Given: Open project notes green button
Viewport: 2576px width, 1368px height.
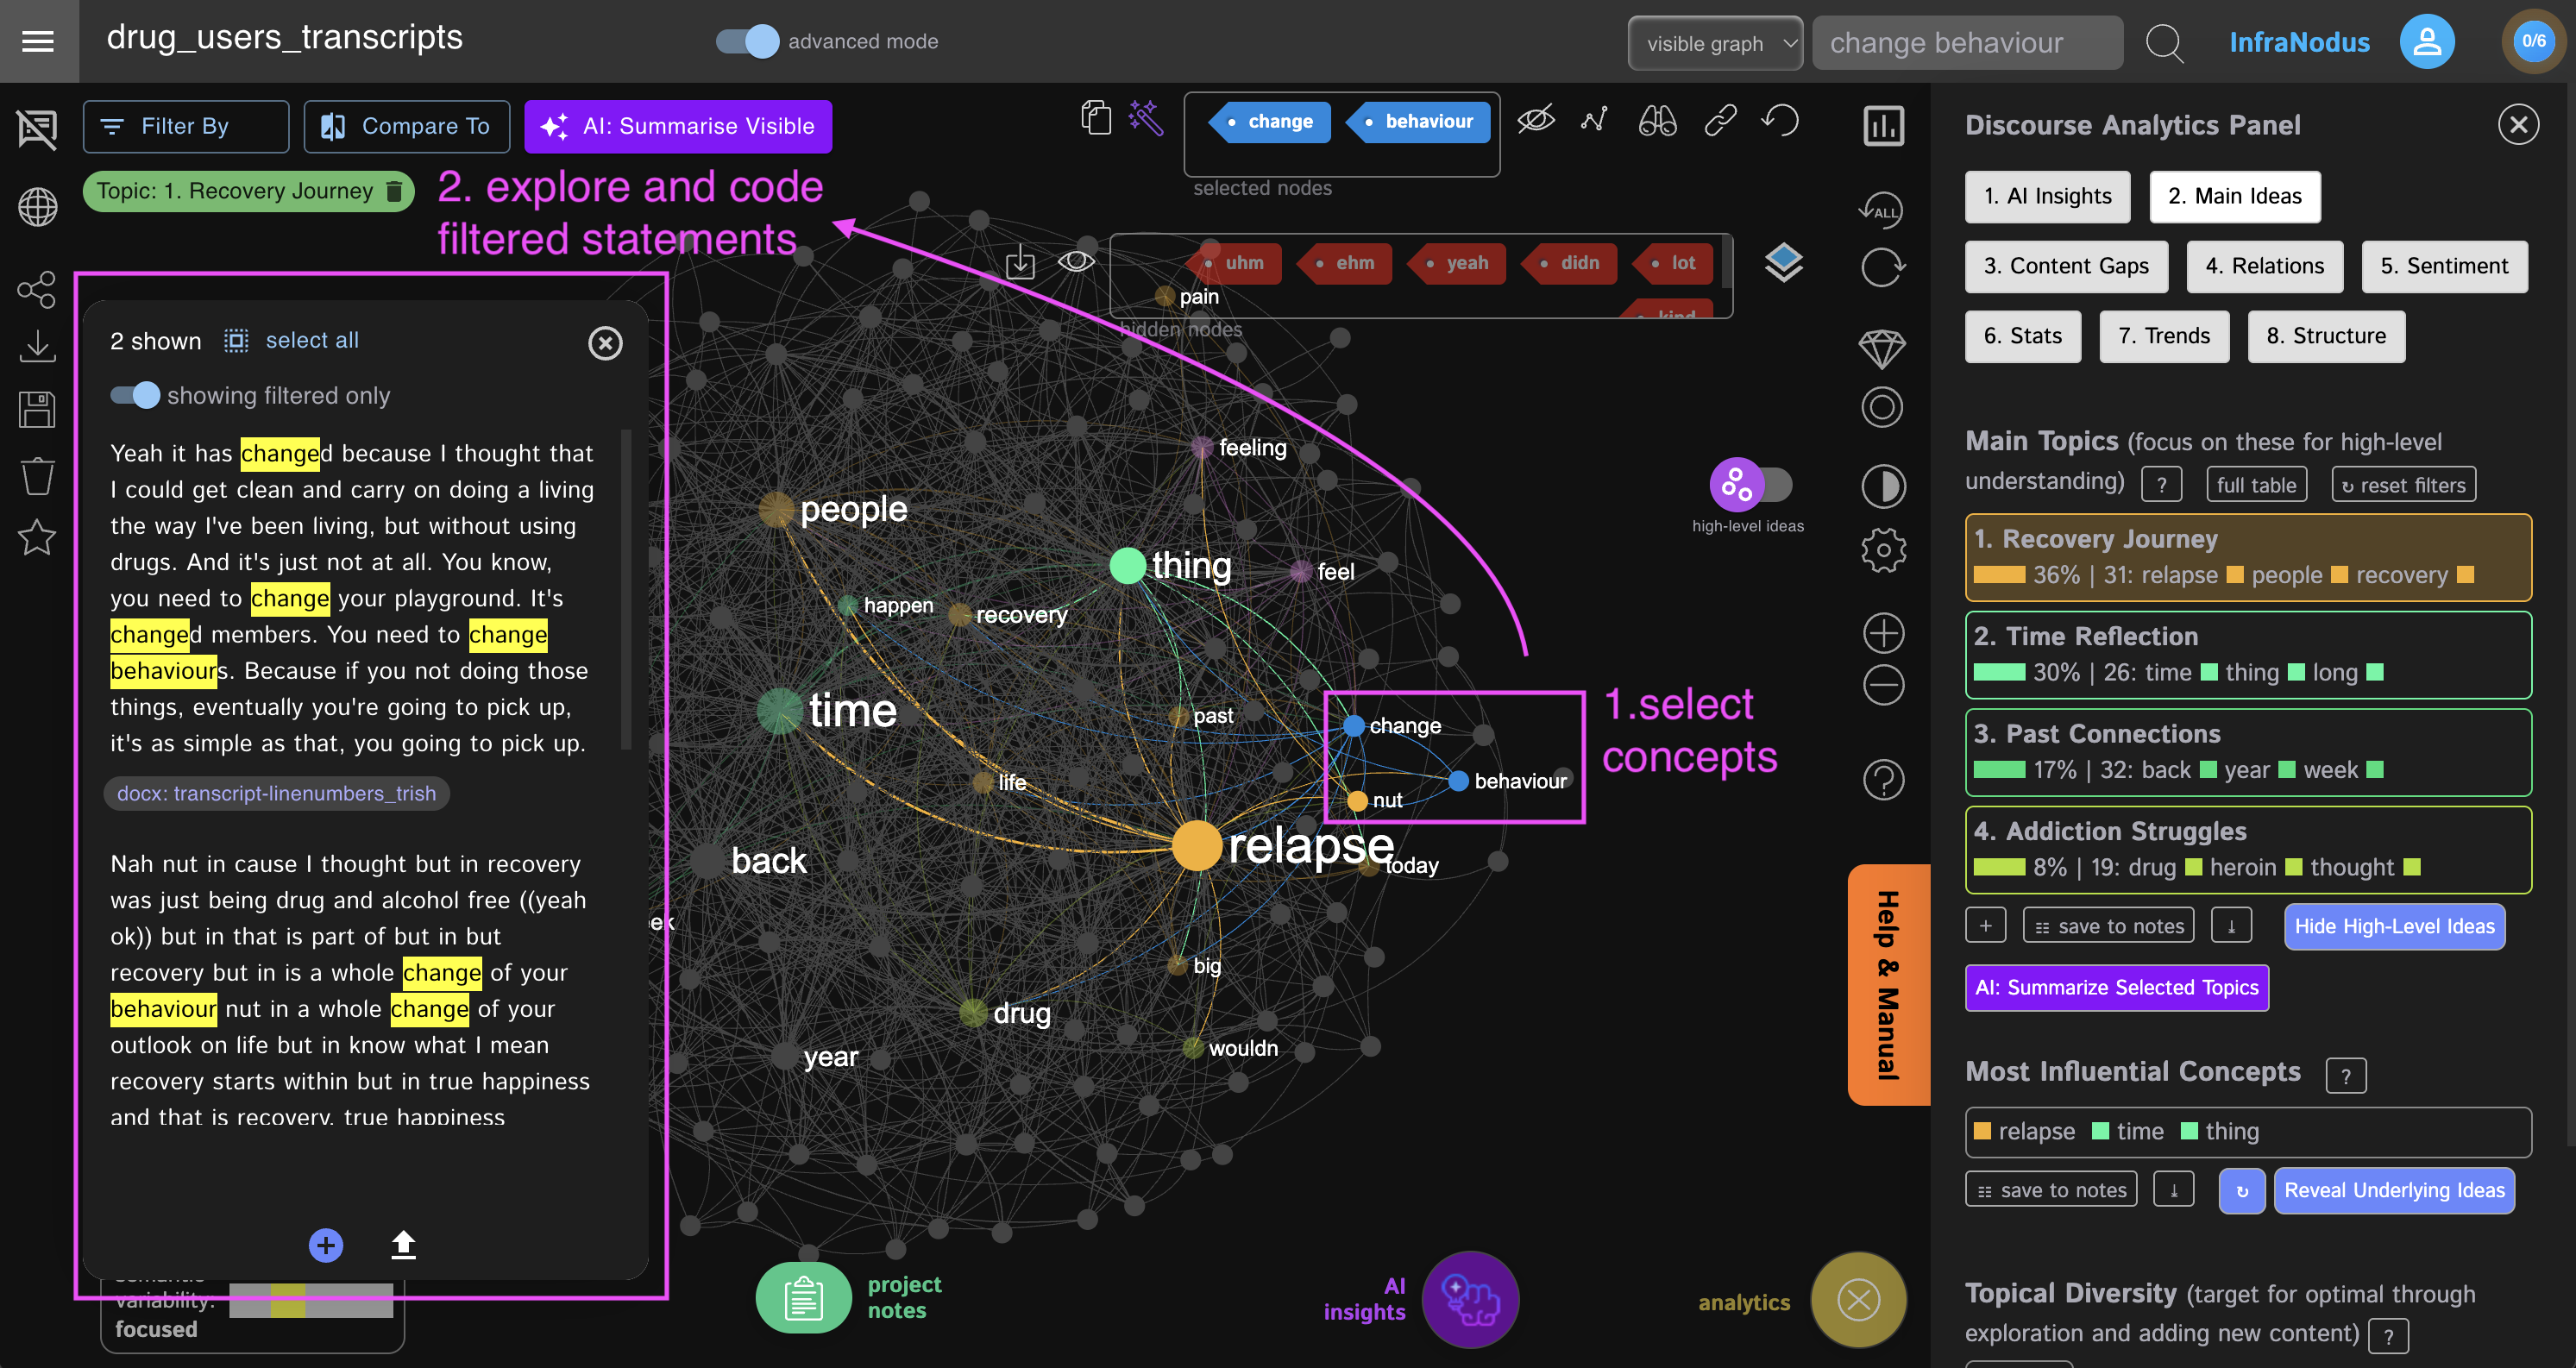Looking at the screenshot, I should (x=803, y=1297).
